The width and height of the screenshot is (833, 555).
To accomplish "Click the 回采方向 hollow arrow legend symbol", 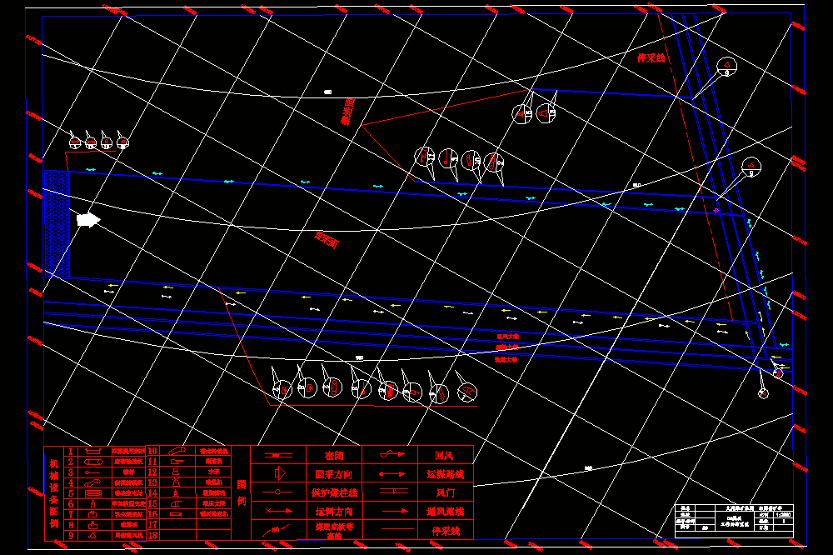I will click(x=280, y=473).
